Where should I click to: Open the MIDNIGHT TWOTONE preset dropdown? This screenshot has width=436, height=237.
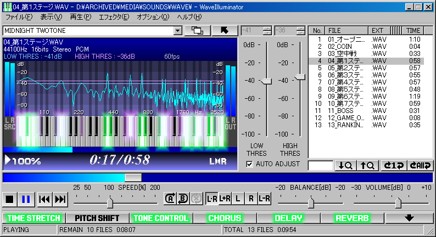click(x=177, y=31)
